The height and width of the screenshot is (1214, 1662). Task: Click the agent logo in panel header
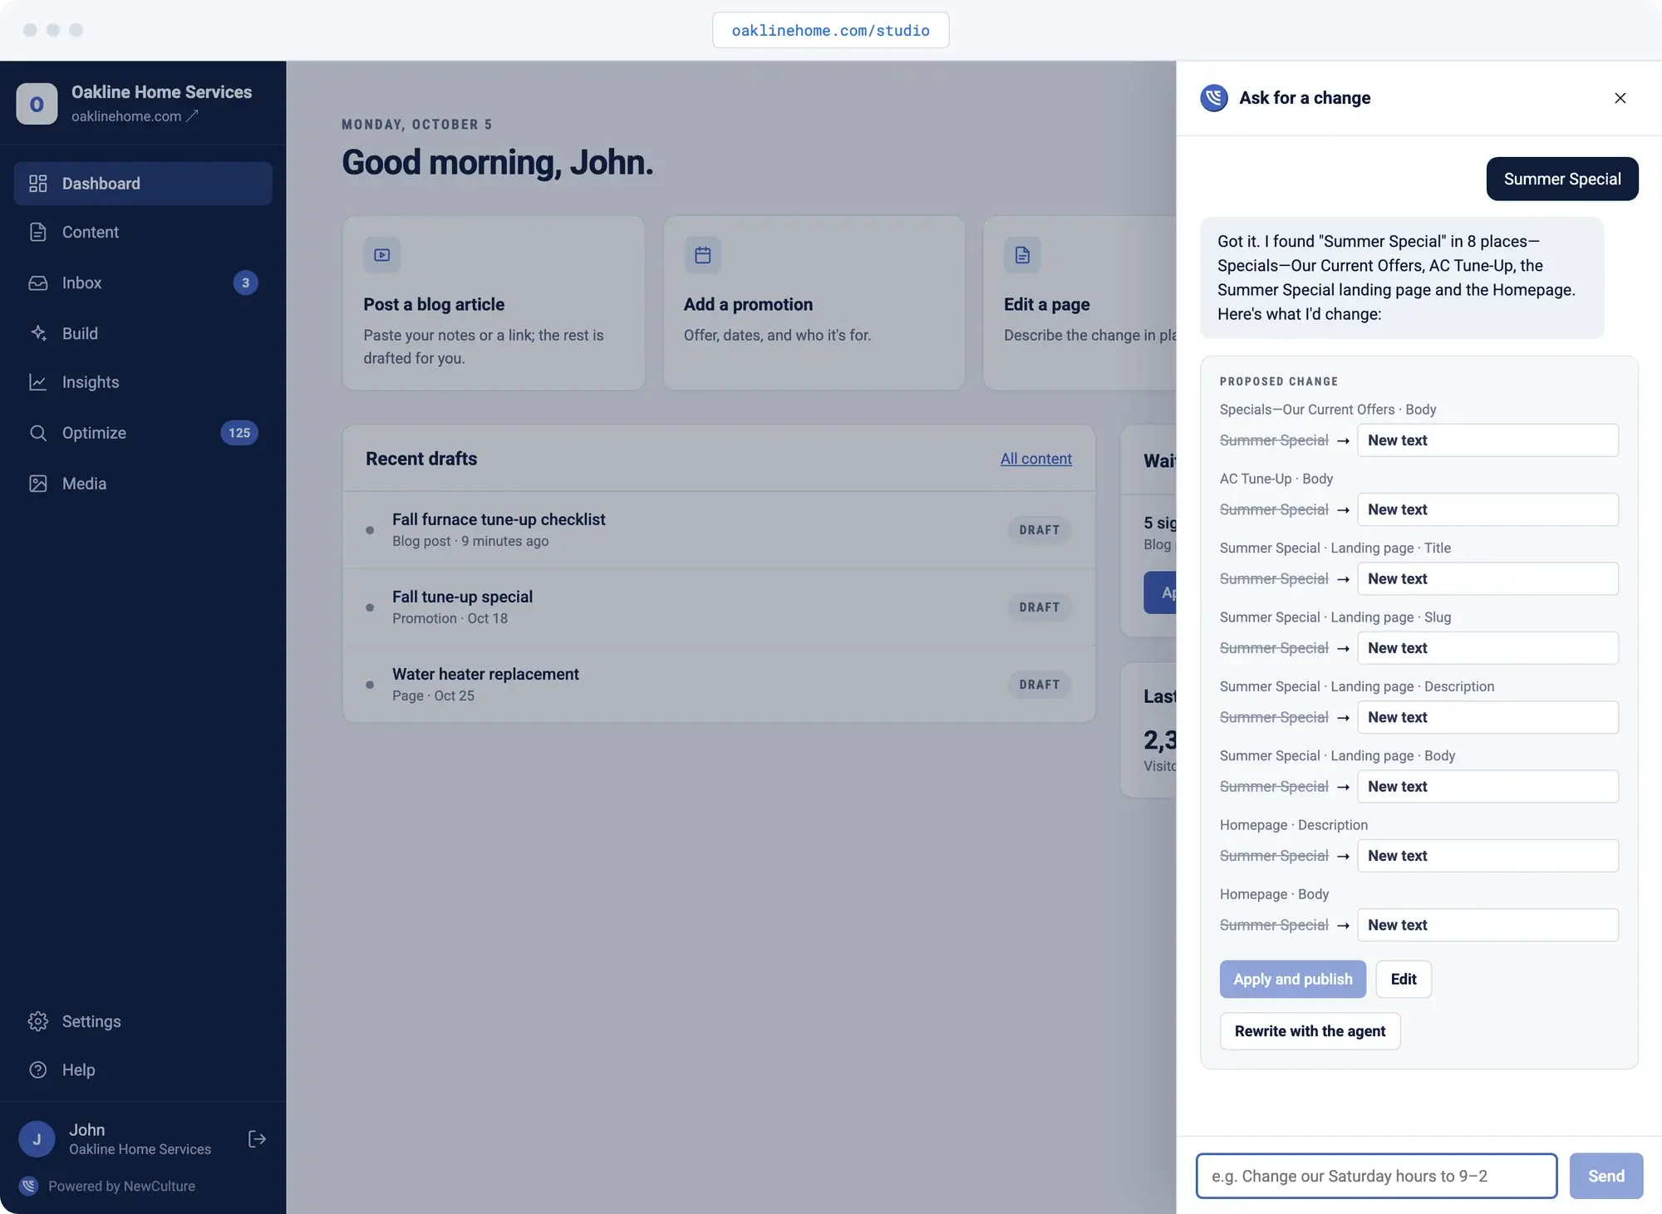[1214, 98]
